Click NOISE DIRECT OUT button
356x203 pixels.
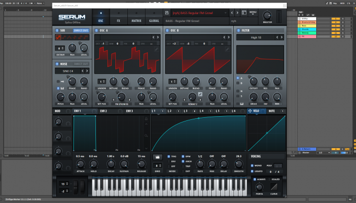(81, 64)
